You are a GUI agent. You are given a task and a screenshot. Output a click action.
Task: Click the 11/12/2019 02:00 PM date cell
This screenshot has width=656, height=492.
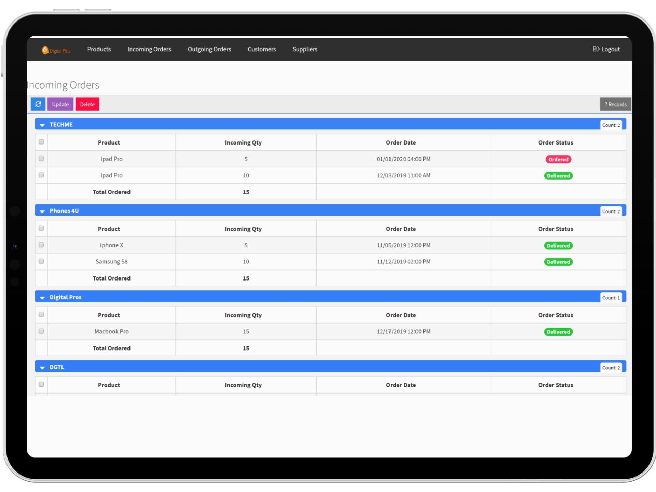point(404,262)
